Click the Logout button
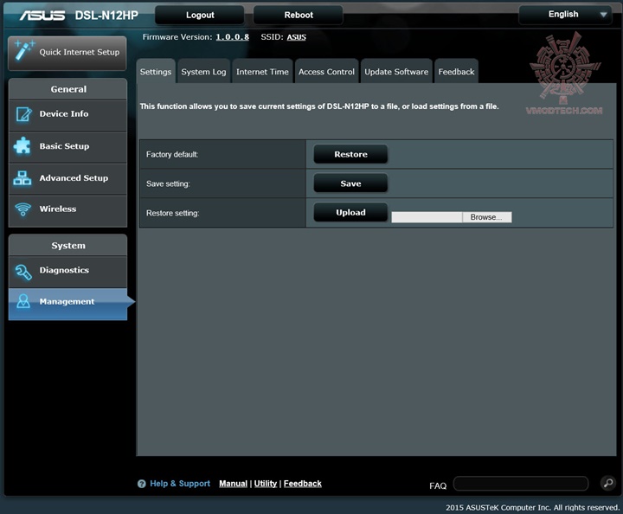The image size is (623, 514). coord(200,15)
